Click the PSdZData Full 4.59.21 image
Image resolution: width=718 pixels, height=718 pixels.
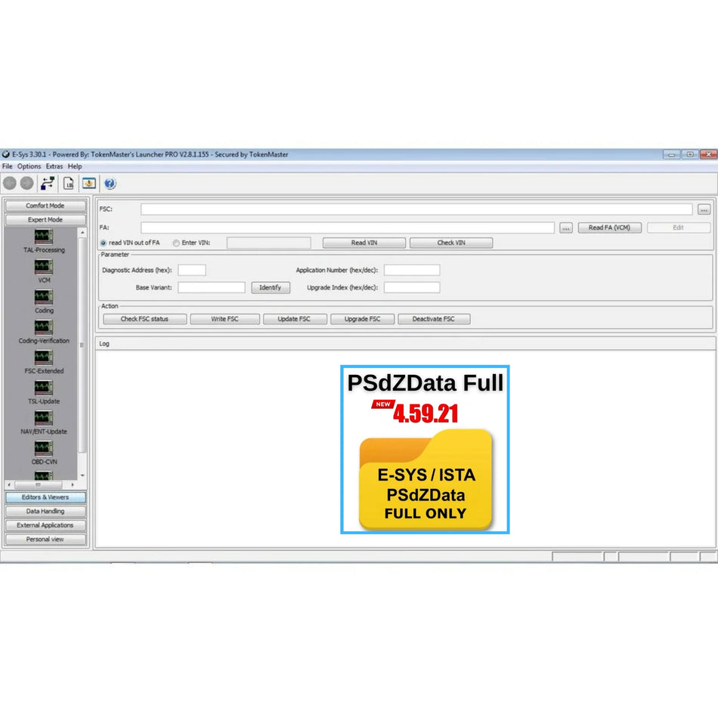pyautogui.click(x=425, y=450)
